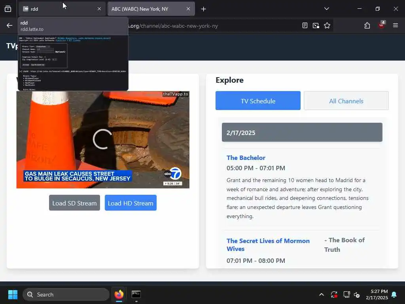Open The Secret Lives of Mormon Wives link
This screenshot has height=304, width=405.
click(x=268, y=245)
